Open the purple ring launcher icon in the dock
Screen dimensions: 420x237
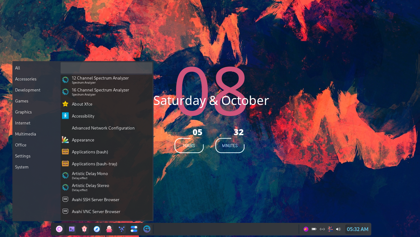coord(59,229)
